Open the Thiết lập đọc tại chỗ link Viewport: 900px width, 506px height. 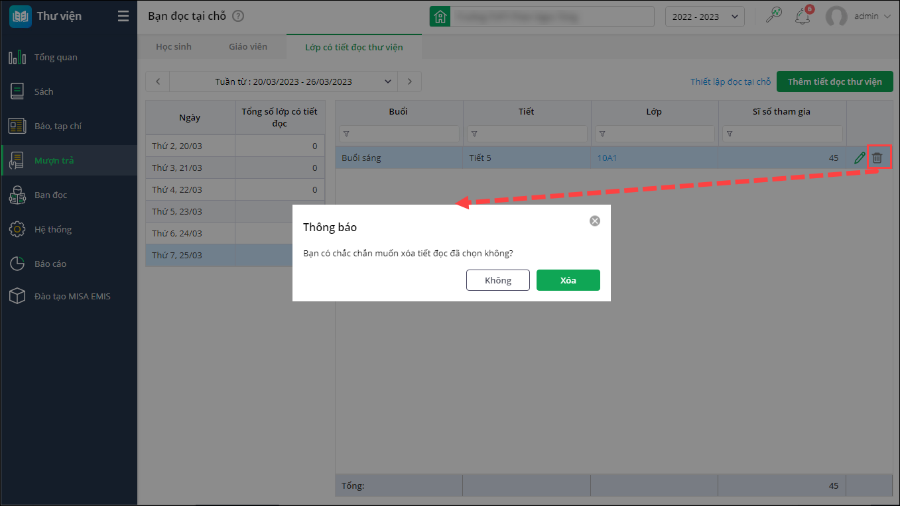tap(730, 82)
